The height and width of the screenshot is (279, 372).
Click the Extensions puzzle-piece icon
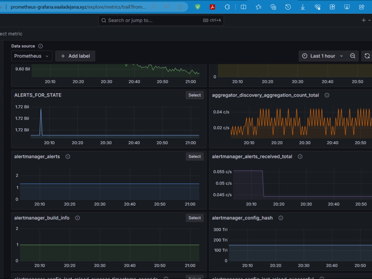pos(227,7)
